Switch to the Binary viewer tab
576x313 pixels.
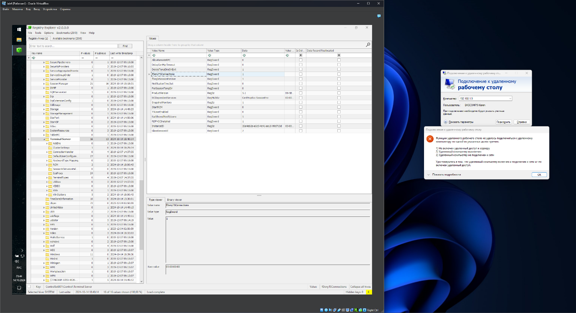[174, 200]
